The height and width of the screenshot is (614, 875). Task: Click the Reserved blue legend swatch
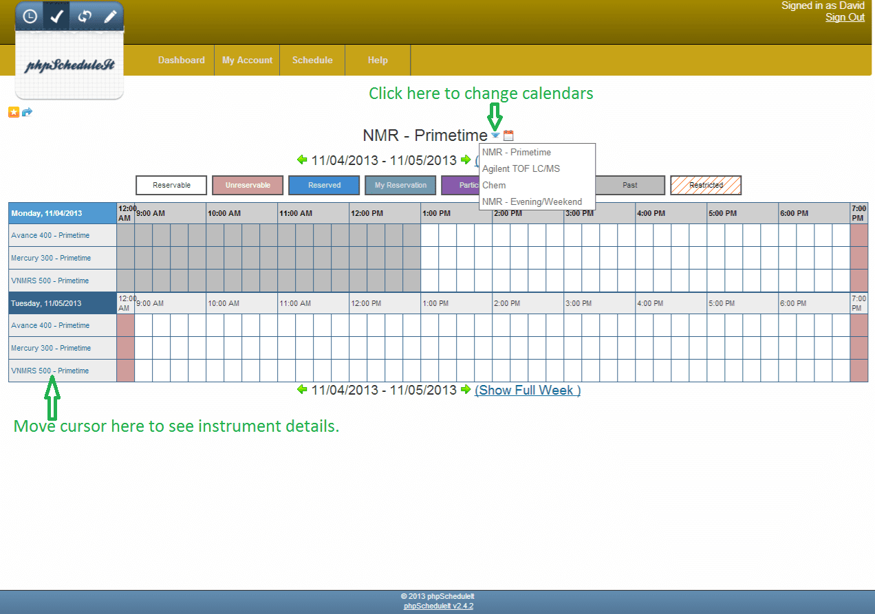pos(324,185)
